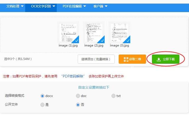The width and height of the screenshot is (189, 116).
Task: Uncheck the blue checkmark on image (3).jpg
Action: [x=128, y=41]
